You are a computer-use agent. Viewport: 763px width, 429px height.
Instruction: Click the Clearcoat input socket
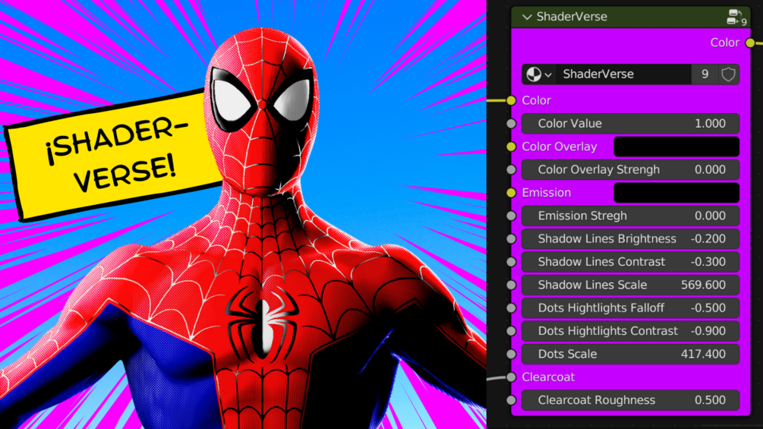pyautogui.click(x=511, y=377)
